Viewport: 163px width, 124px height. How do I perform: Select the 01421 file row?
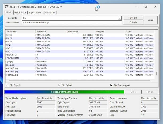pyautogui.click(x=80, y=45)
